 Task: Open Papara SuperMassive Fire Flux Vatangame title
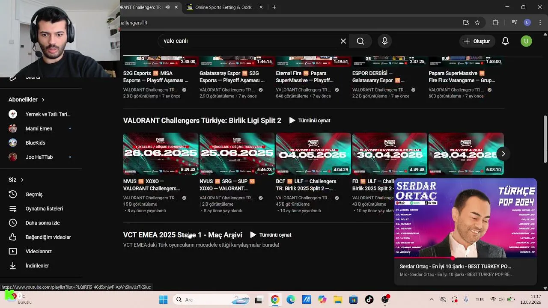coord(462,77)
